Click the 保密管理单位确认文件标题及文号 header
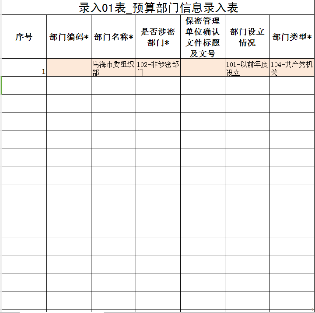 (203, 37)
